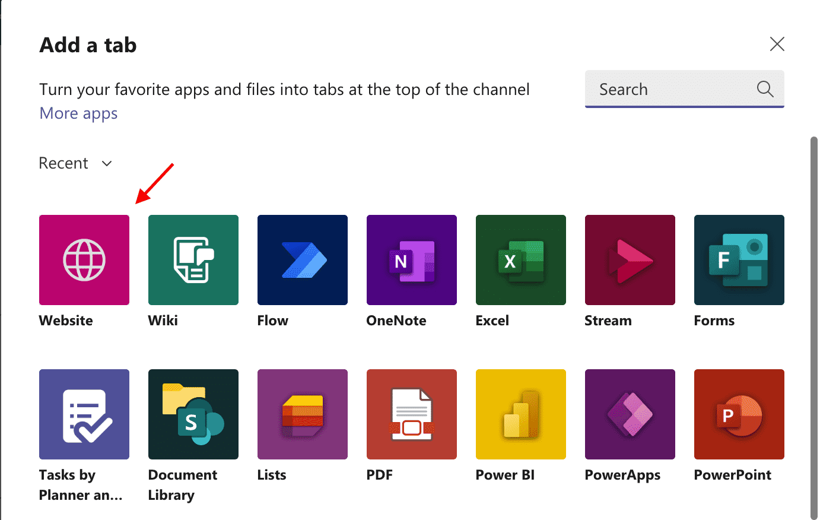Viewport: 820px width, 520px height.
Task: Choose the PowerApps icon
Action: 630,414
